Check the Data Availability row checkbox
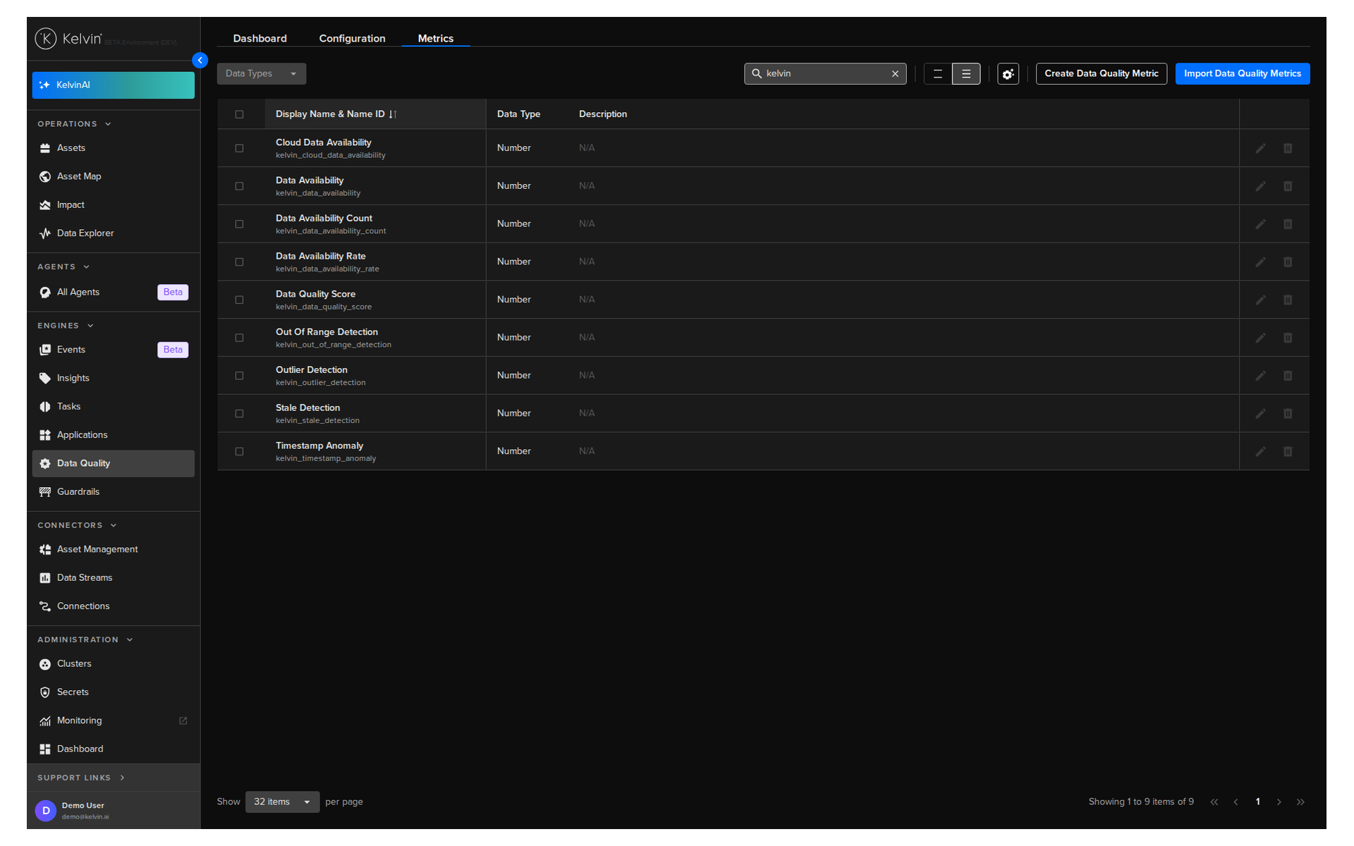 (x=239, y=186)
